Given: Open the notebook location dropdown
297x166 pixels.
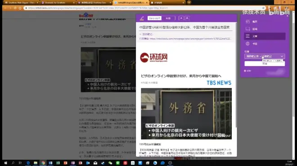Looking at the screenshot, I should [x=265, y=56].
